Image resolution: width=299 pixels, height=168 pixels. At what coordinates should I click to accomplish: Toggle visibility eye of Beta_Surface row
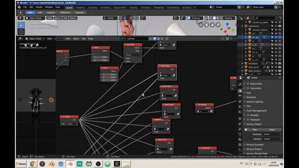point(276,71)
